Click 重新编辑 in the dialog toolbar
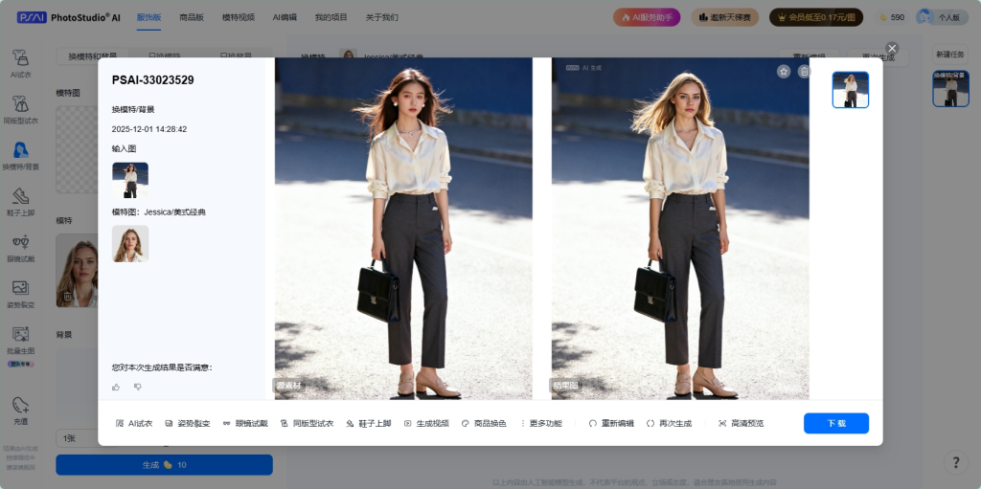 click(x=611, y=423)
